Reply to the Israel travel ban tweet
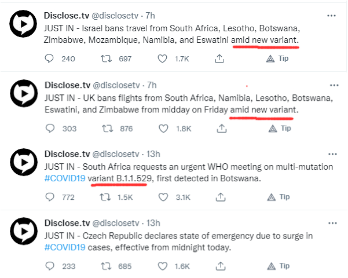The image size is (348, 278). click(x=49, y=58)
